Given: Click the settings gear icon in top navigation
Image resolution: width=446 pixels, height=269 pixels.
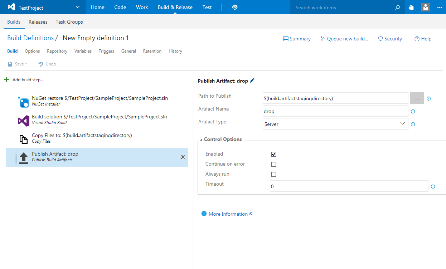Looking at the screenshot, I should (235, 7).
